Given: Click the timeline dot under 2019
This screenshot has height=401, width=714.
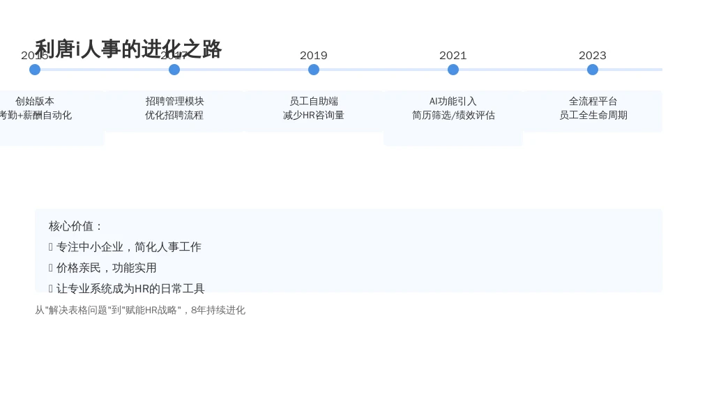Looking at the screenshot, I should [313, 70].
